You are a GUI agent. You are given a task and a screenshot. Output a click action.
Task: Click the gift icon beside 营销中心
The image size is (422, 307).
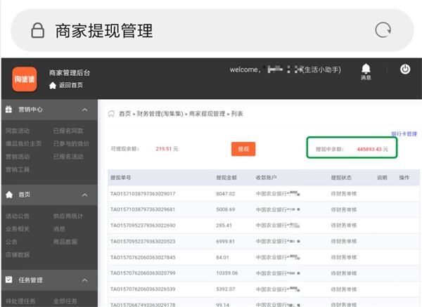[x=8, y=110]
